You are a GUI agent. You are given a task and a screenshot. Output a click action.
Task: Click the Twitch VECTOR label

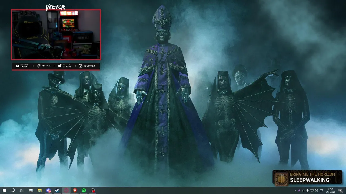coord(46,66)
